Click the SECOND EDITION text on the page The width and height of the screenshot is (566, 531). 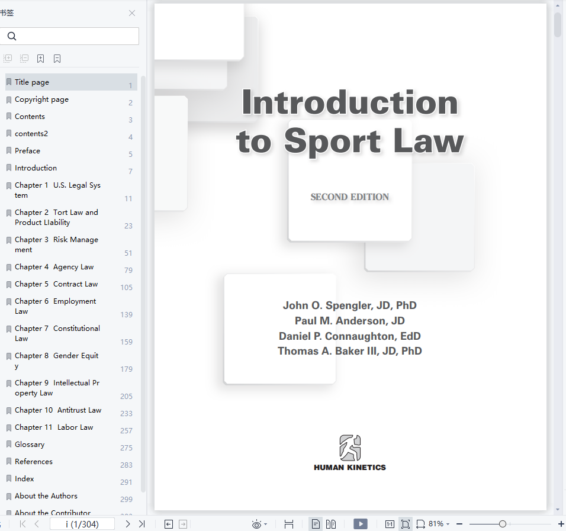pos(350,197)
